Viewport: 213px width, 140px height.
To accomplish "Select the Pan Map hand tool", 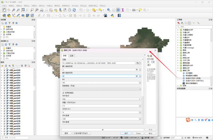I will pos(4,10).
